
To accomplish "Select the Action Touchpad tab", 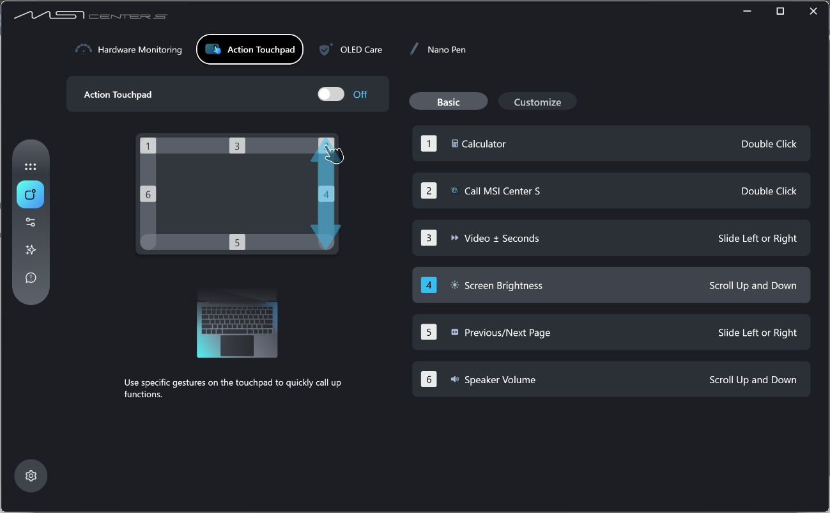I will [x=250, y=49].
